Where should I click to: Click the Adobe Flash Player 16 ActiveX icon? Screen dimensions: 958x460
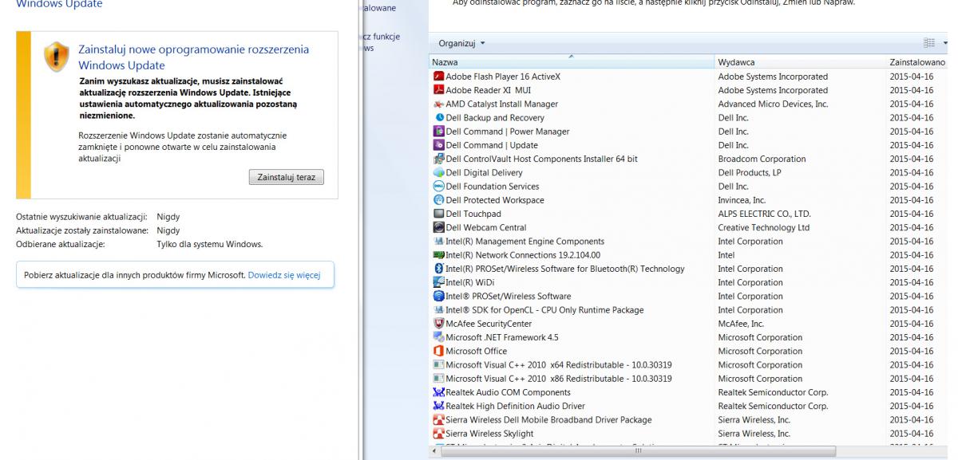(438, 77)
